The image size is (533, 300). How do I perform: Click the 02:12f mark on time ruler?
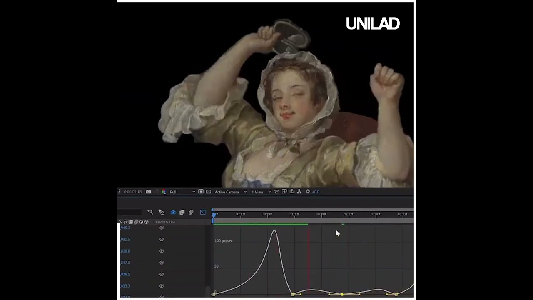tap(349, 214)
